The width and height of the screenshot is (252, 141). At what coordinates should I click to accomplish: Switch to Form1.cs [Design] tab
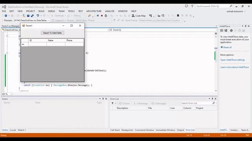point(11,26)
